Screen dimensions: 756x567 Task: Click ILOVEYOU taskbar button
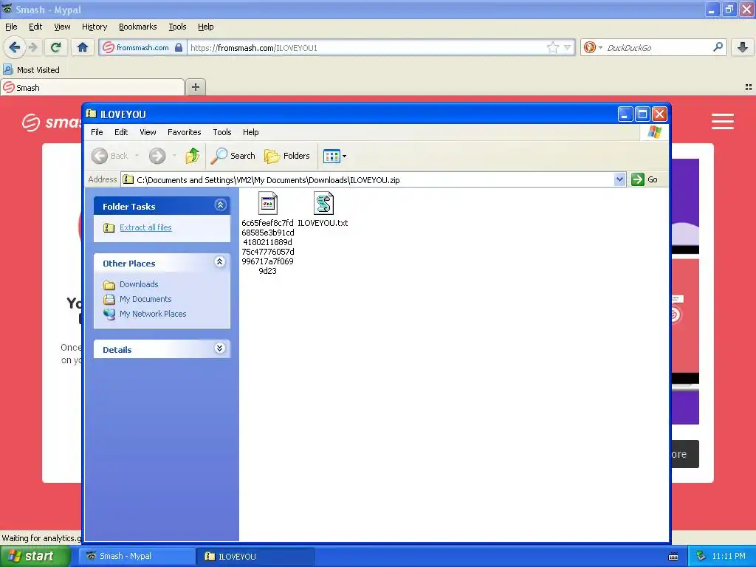click(x=255, y=557)
